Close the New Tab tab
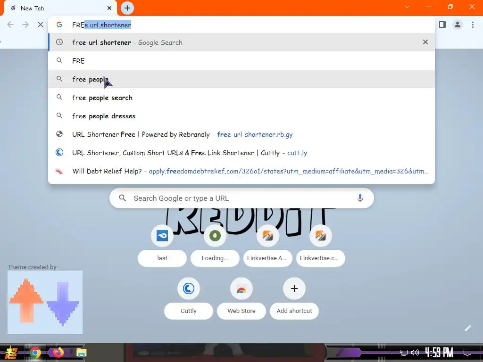This screenshot has height=362, width=483. point(109,8)
